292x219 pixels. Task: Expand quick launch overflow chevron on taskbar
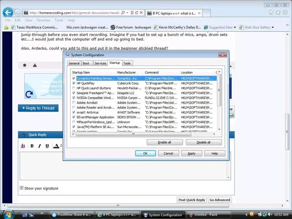coord(42,213)
